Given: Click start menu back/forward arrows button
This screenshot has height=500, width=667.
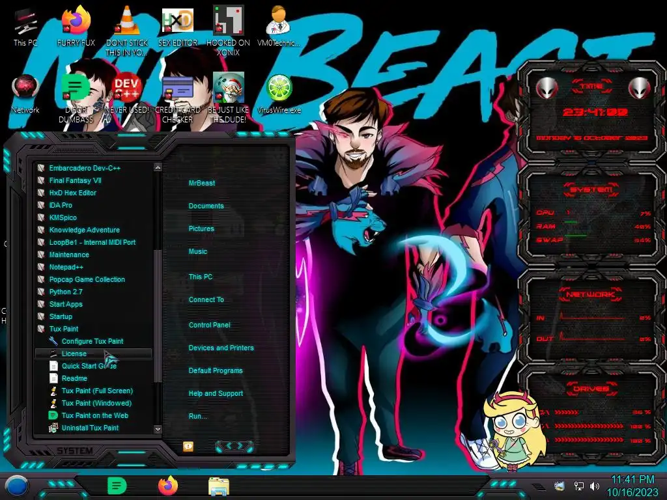Looking at the screenshot, I should coord(234,446).
